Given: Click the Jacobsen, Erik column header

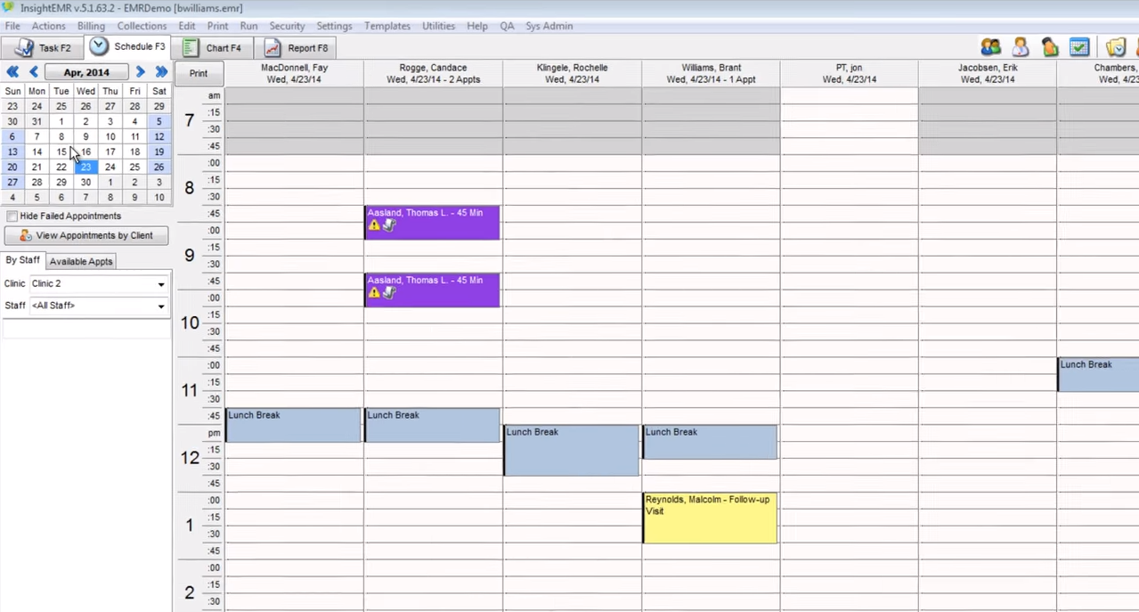Looking at the screenshot, I should tap(988, 73).
